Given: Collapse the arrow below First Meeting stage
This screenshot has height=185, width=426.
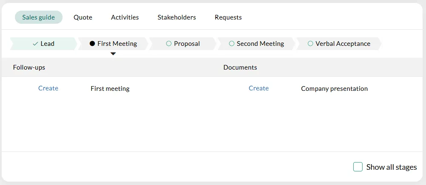Looking at the screenshot, I should pyautogui.click(x=113, y=53).
